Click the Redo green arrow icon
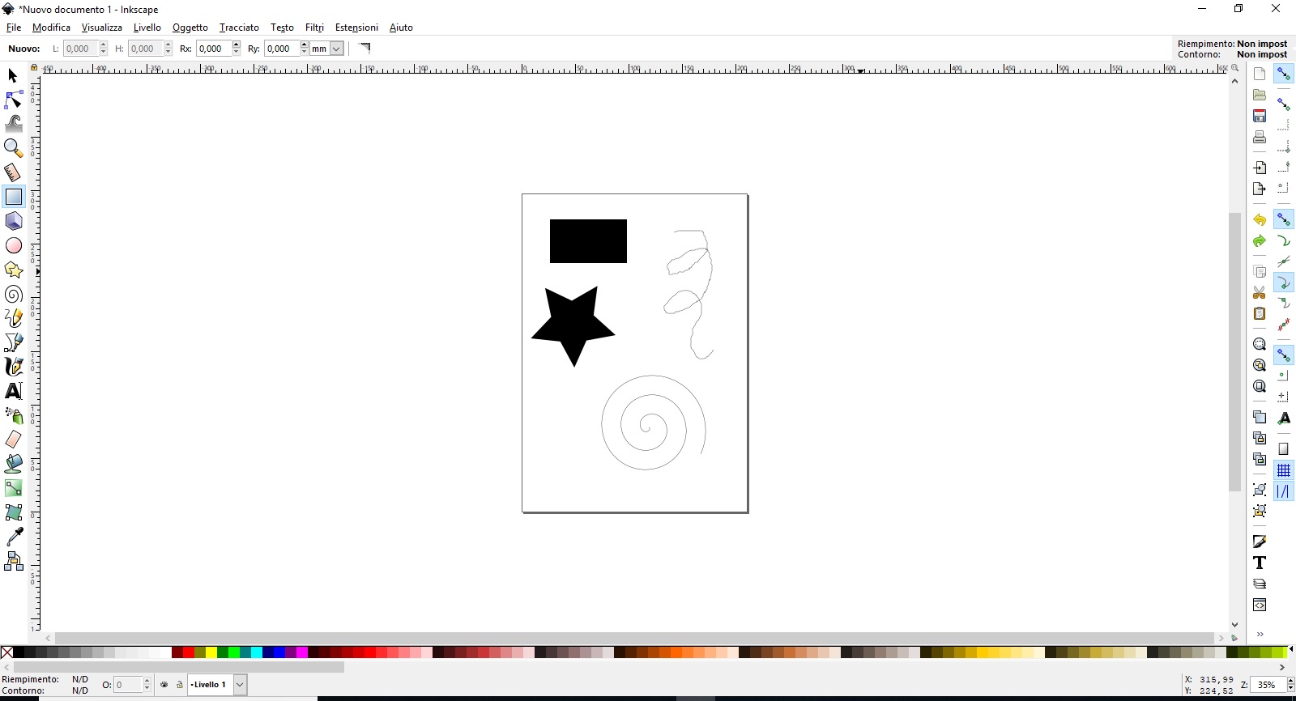The width and height of the screenshot is (1296, 701). (1260, 240)
